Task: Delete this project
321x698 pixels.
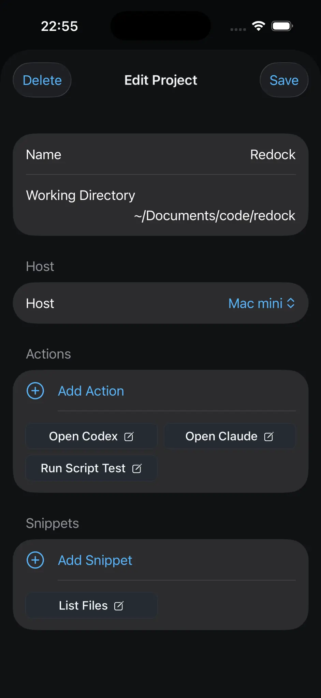Action: (x=42, y=80)
